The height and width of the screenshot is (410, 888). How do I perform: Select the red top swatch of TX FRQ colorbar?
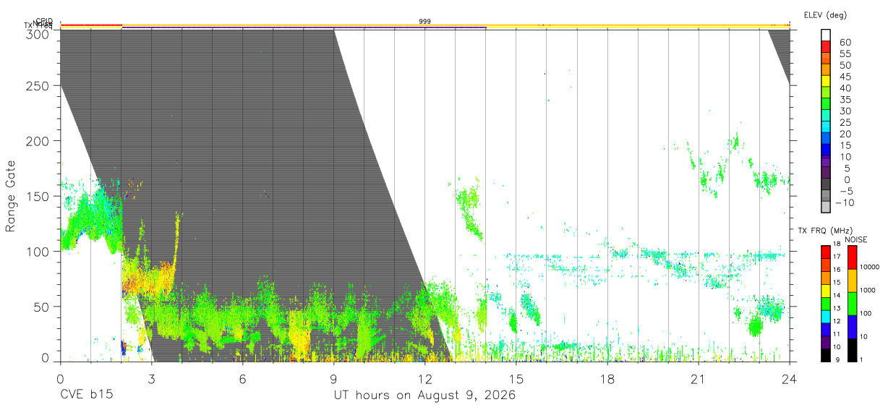tap(826, 252)
